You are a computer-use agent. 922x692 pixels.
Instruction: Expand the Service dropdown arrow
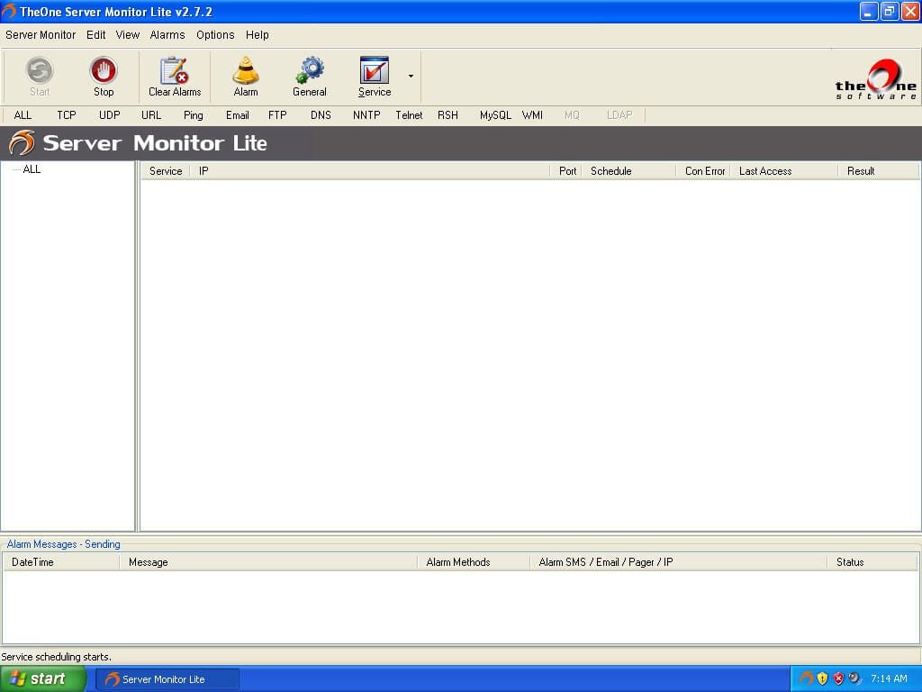click(411, 76)
